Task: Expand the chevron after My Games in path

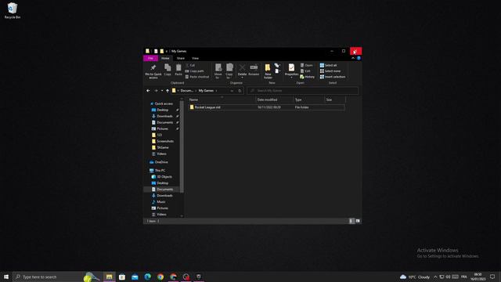Action: coord(216,91)
